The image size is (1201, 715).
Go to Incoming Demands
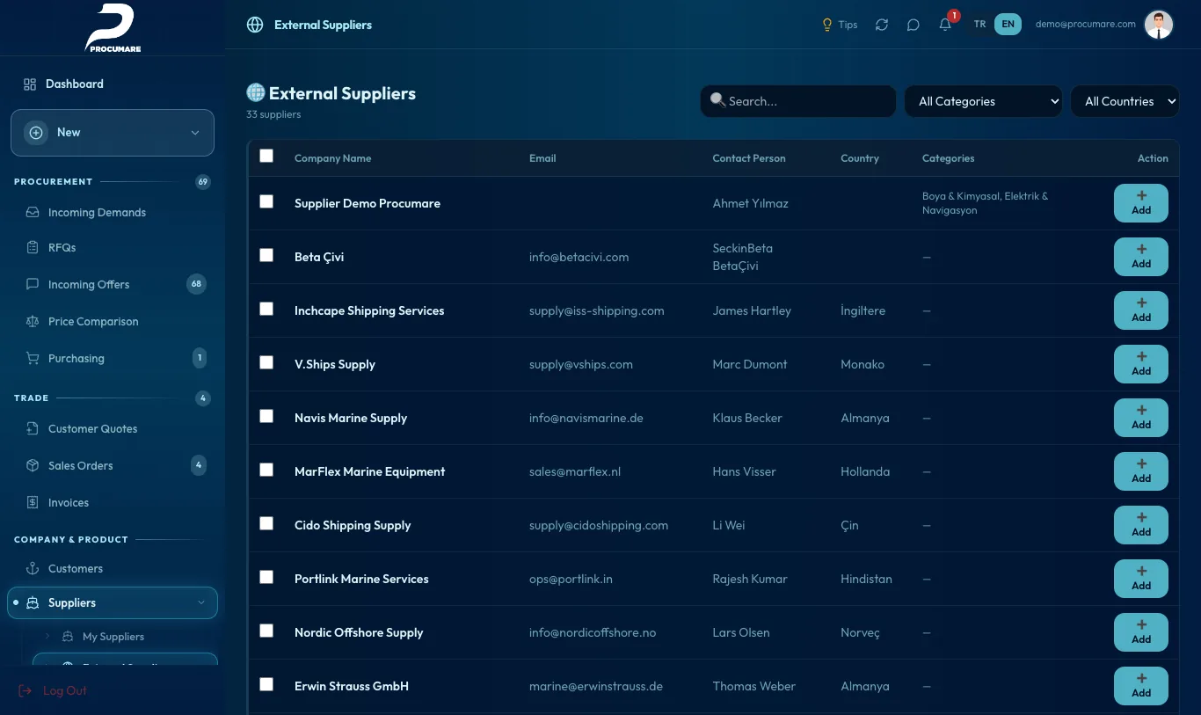pos(113,212)
